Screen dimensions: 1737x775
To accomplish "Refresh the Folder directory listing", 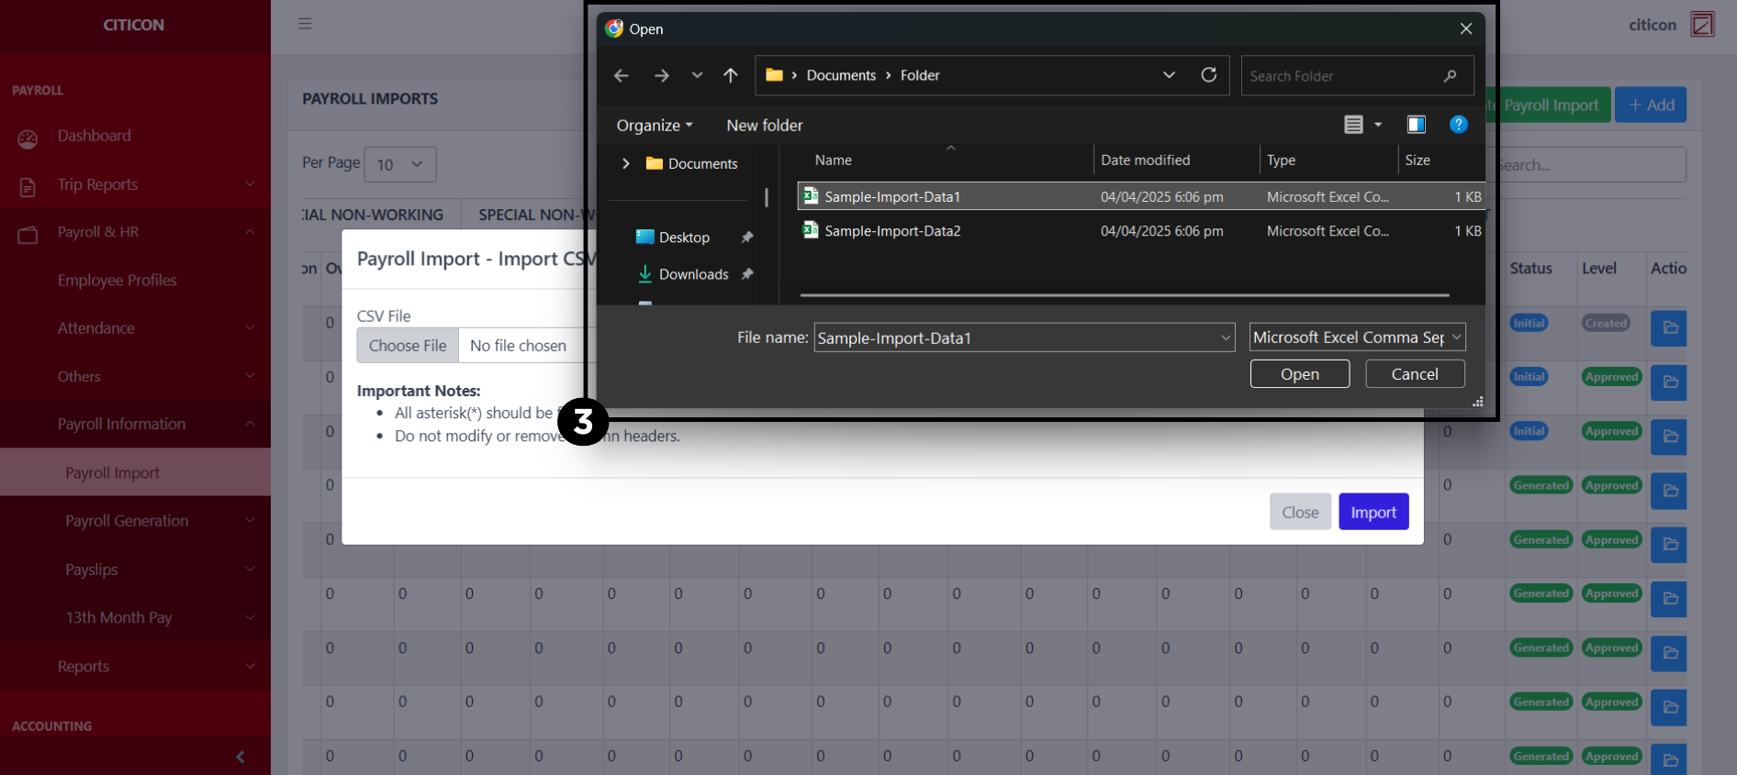I will pos(1209,75).
